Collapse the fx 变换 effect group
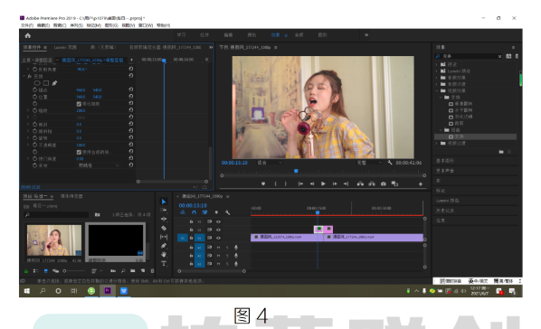 coord(24,76)
